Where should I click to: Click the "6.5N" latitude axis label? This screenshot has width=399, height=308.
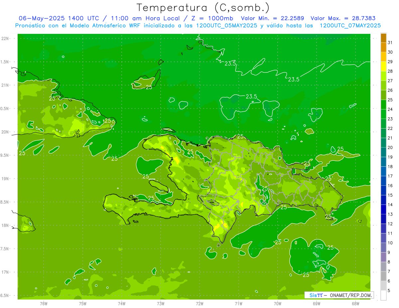[x=5, y=296]
